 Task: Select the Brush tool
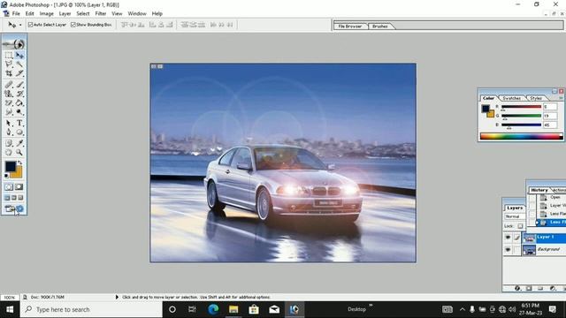click(19, 85)
